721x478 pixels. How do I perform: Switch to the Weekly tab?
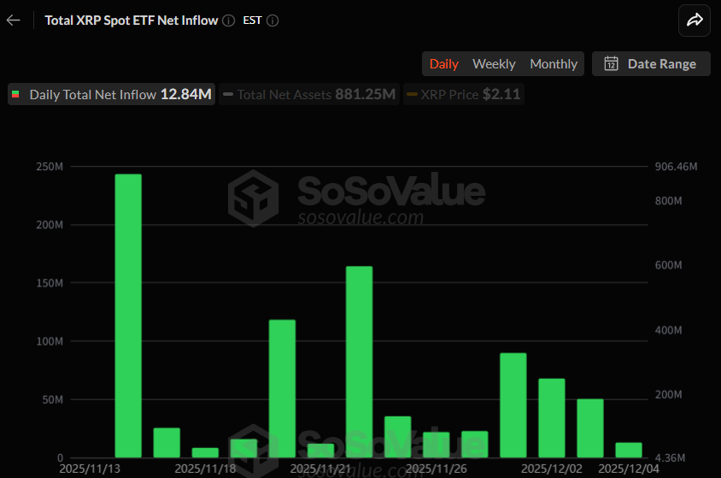494,64
